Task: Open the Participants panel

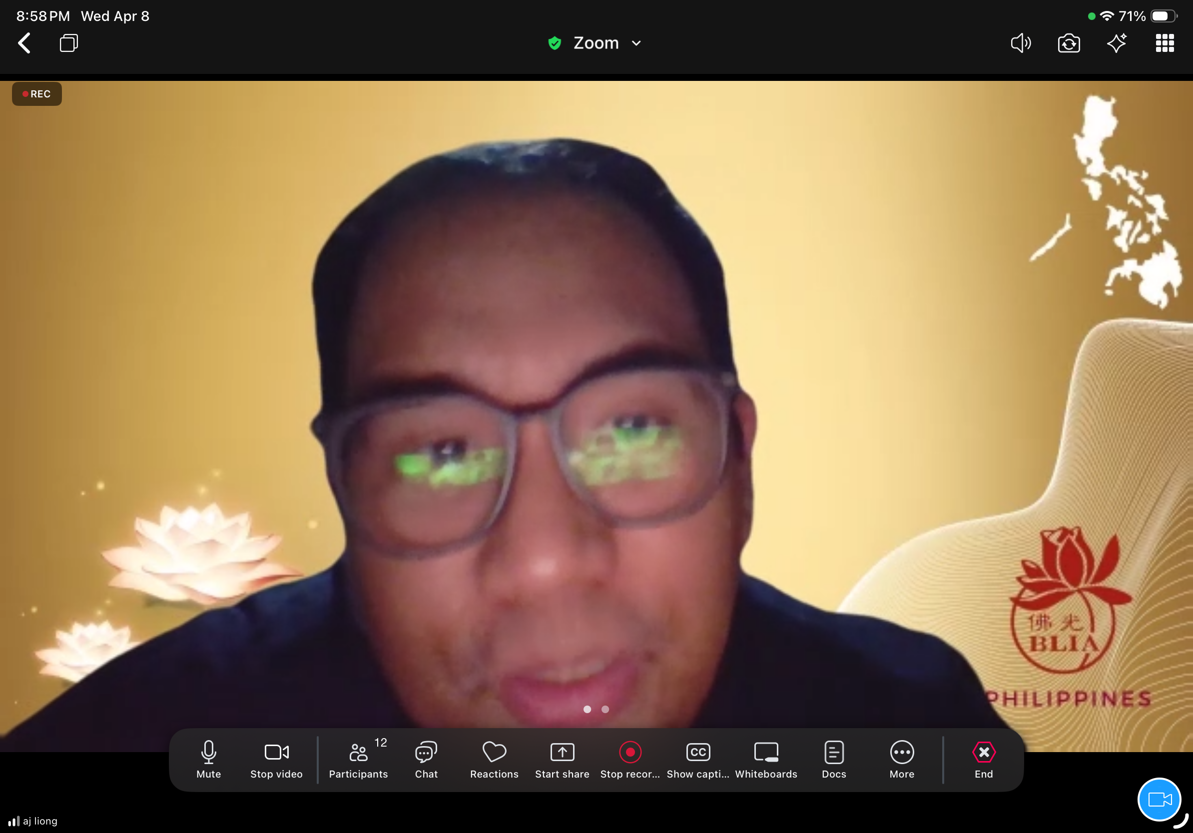Action: (358, 759)
